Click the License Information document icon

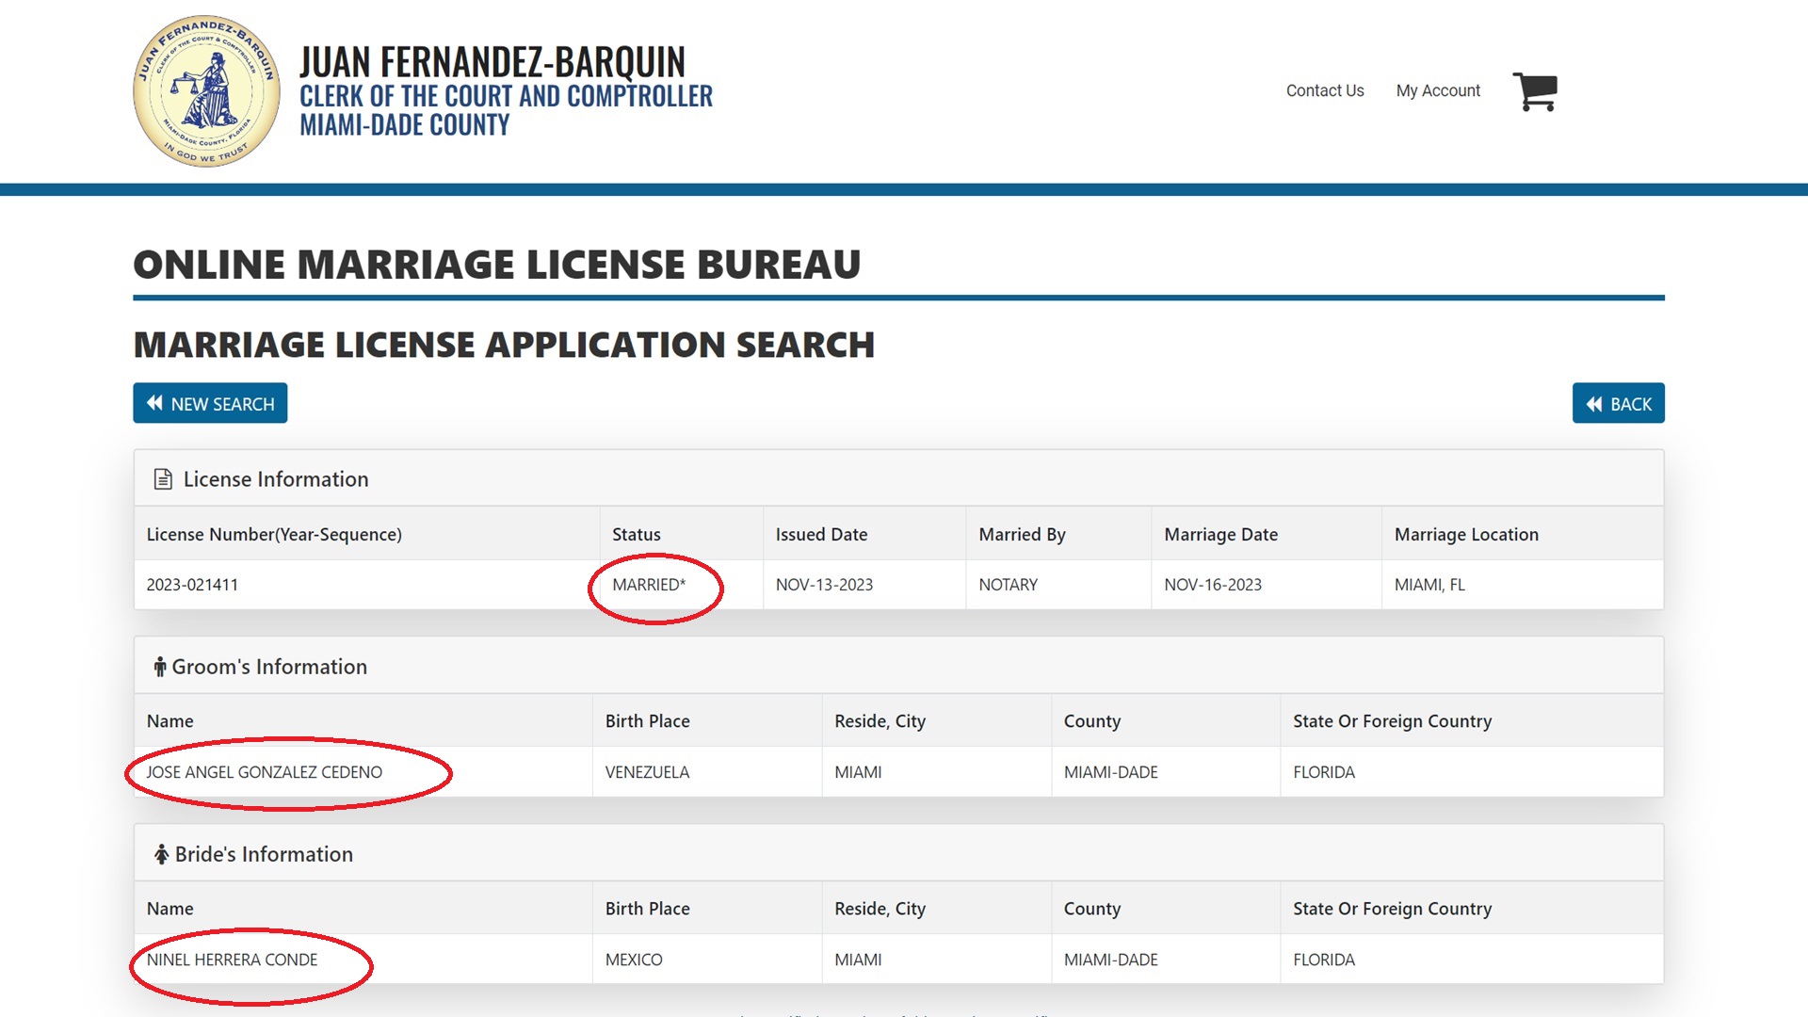(x=163, y=479)
